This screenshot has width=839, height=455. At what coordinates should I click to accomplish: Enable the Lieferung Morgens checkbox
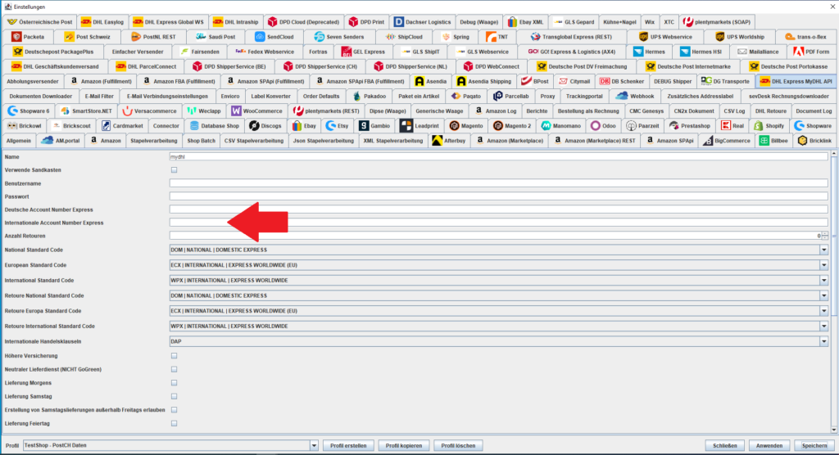174,383
